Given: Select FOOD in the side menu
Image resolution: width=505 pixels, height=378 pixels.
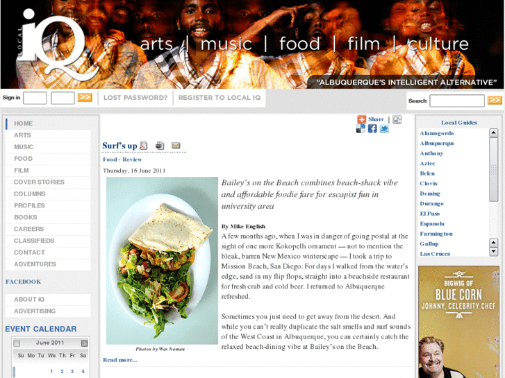Looking at the screenshot, I should 48,159.
